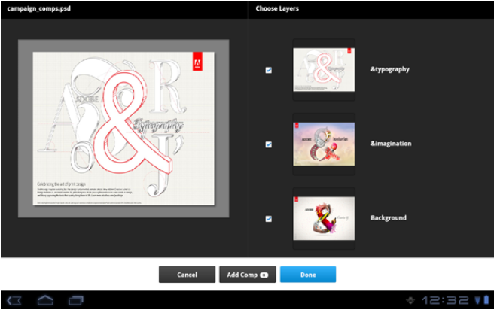Screen dimensions: 494x310
Task: Click the &typography layer name
Action: pos(390,69)
